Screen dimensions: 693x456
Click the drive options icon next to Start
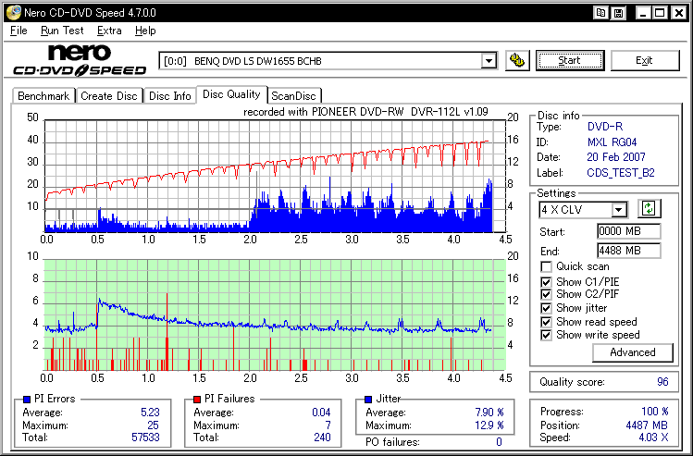tap(517, 60)
